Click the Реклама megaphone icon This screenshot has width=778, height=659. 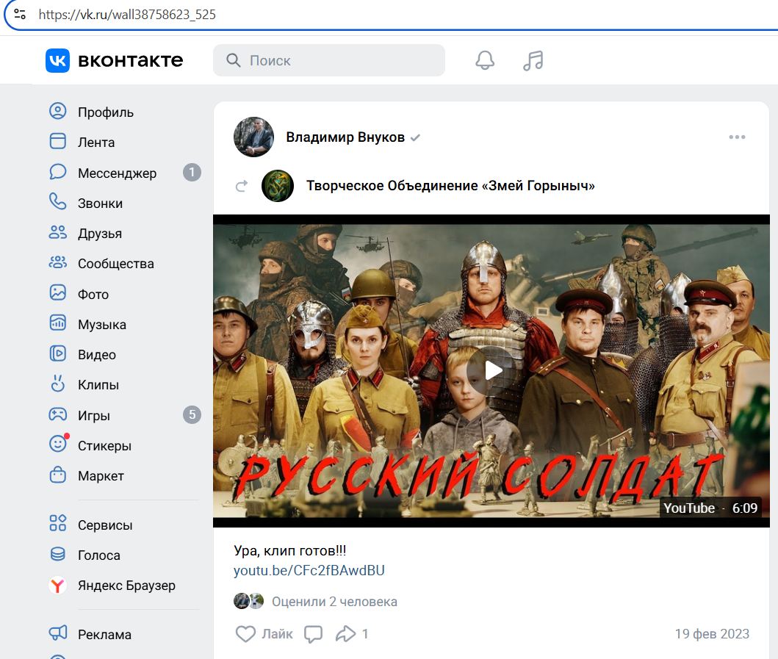(57, 633)
